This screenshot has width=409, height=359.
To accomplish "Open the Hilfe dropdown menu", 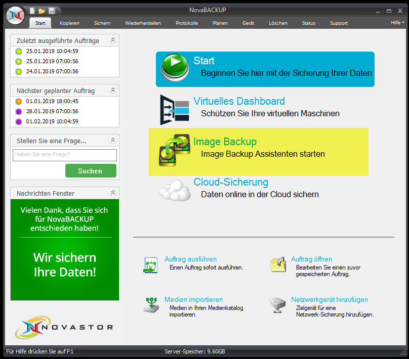I will (397, 23).
